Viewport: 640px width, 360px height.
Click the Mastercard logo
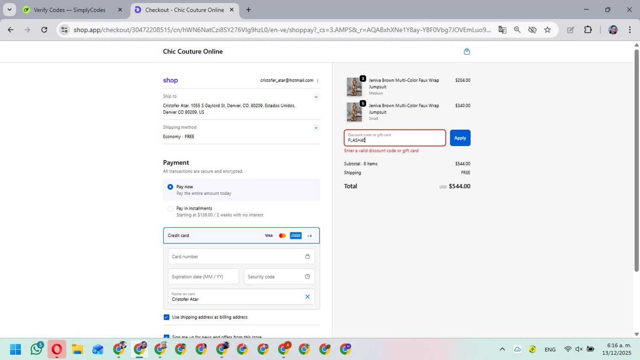pyautogui.click(x=282, y=236)
